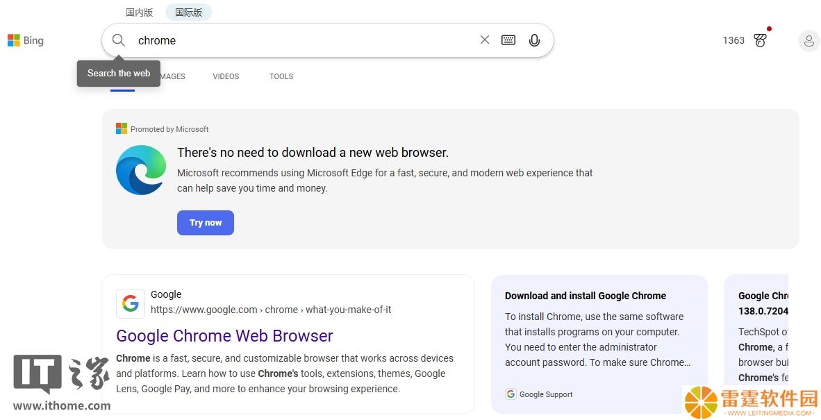Click the Google favicon beside the result
Viewport: 821px width, 420px height.
point(131,303)
